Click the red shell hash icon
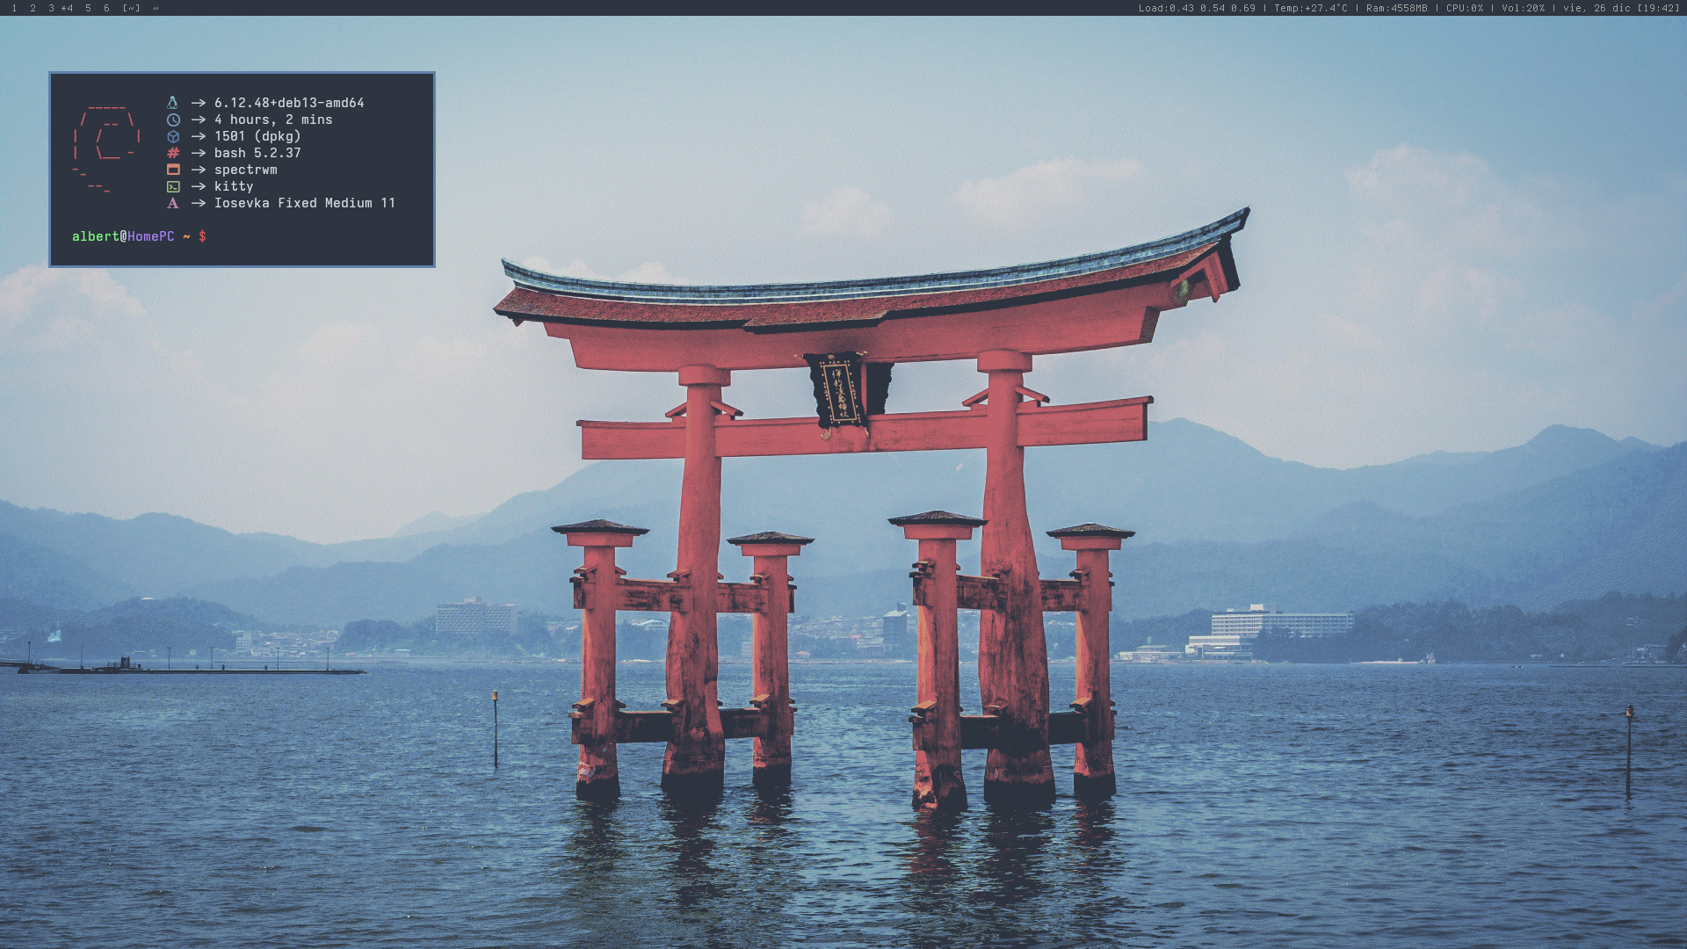The height and width of the screenshot is (949, 1687). coord(173,153)
